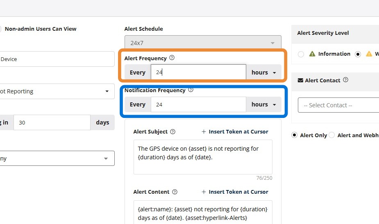Click plus icon for Alert Content token

coord(204,192)
